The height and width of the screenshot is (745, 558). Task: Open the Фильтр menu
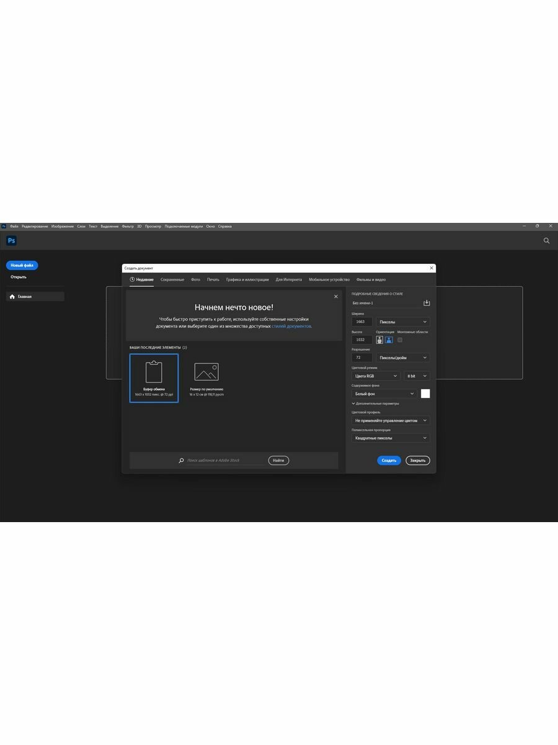[x=128, y=227]
